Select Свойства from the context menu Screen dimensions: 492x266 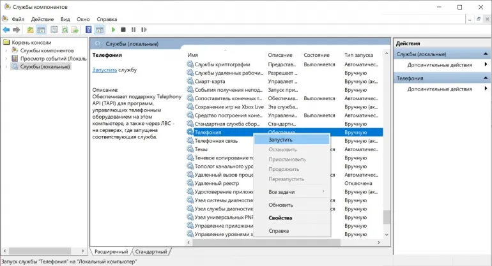coord(281,218)
